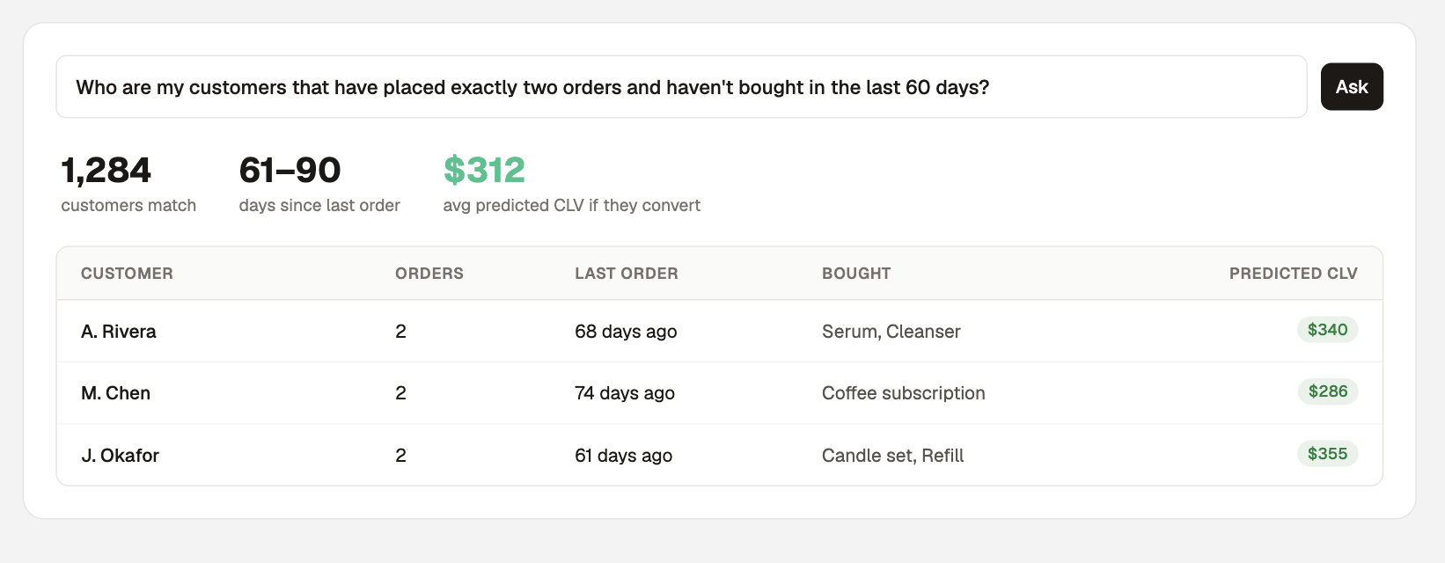This screenshot has height=563, width=1445.
Task: Select the Coffee subscription purchase cell
Action: pyautogui.click(x=904, y=393)
